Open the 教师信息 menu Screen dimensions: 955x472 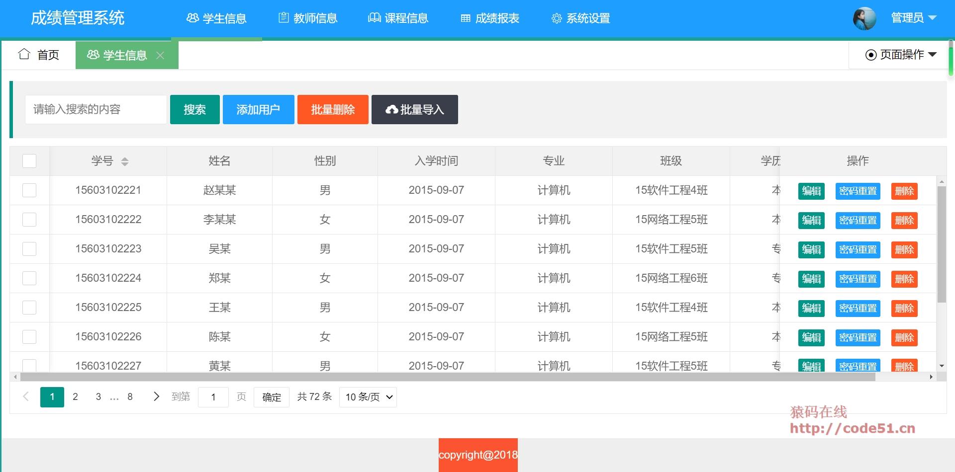click(x=308, y=18)
